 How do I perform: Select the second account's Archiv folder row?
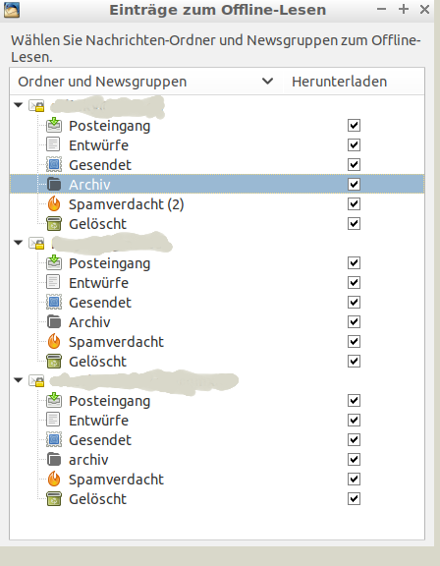pos(217,321)
